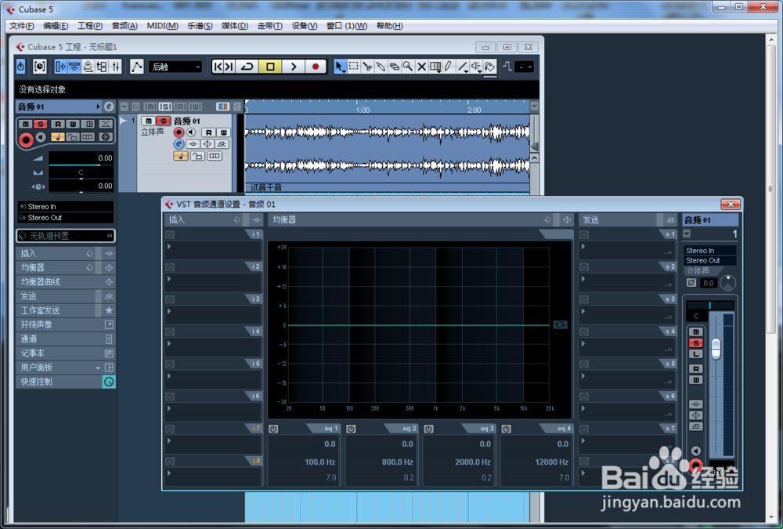
Task: Expand the 工作室发送 Inspector section
Action: click(66, 310)
